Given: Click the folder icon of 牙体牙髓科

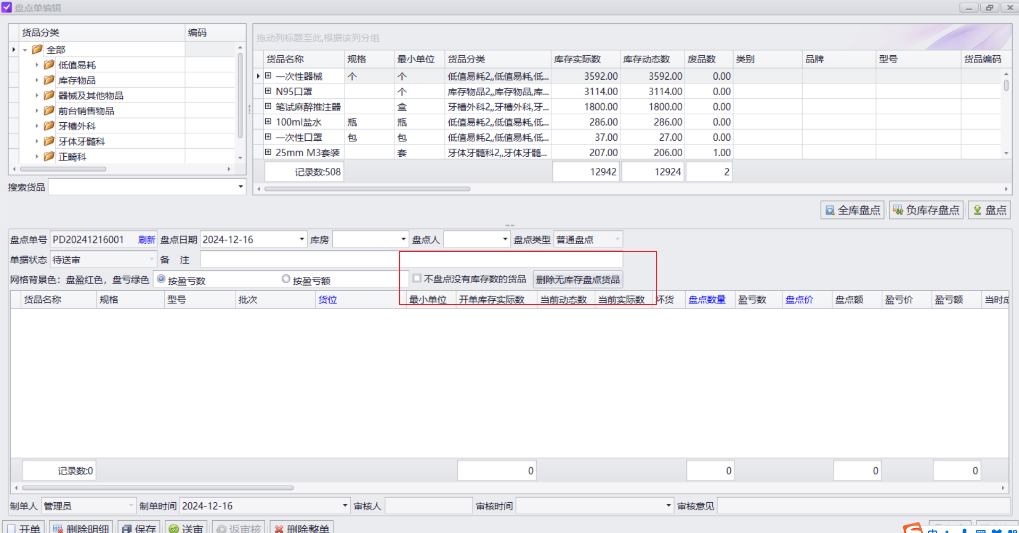Looking at the screenshot, I should tap(49, 141).
